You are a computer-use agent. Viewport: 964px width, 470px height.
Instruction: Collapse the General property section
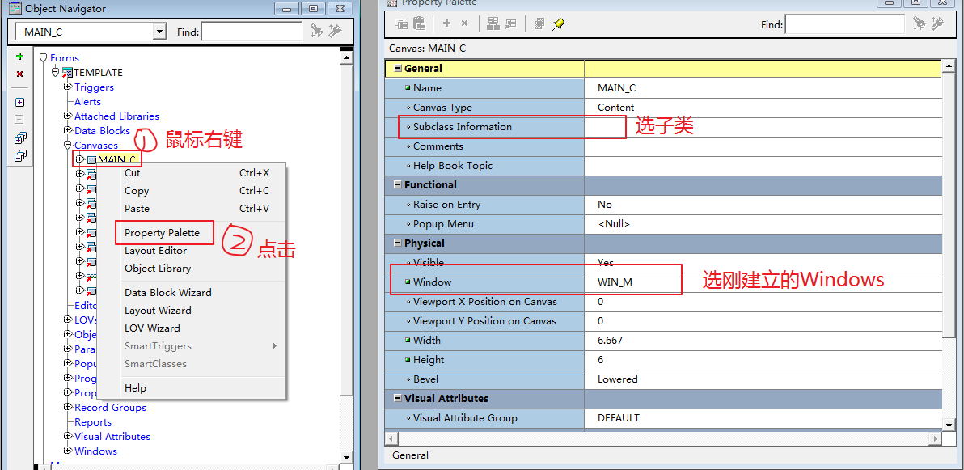click(x=398, y=69)
